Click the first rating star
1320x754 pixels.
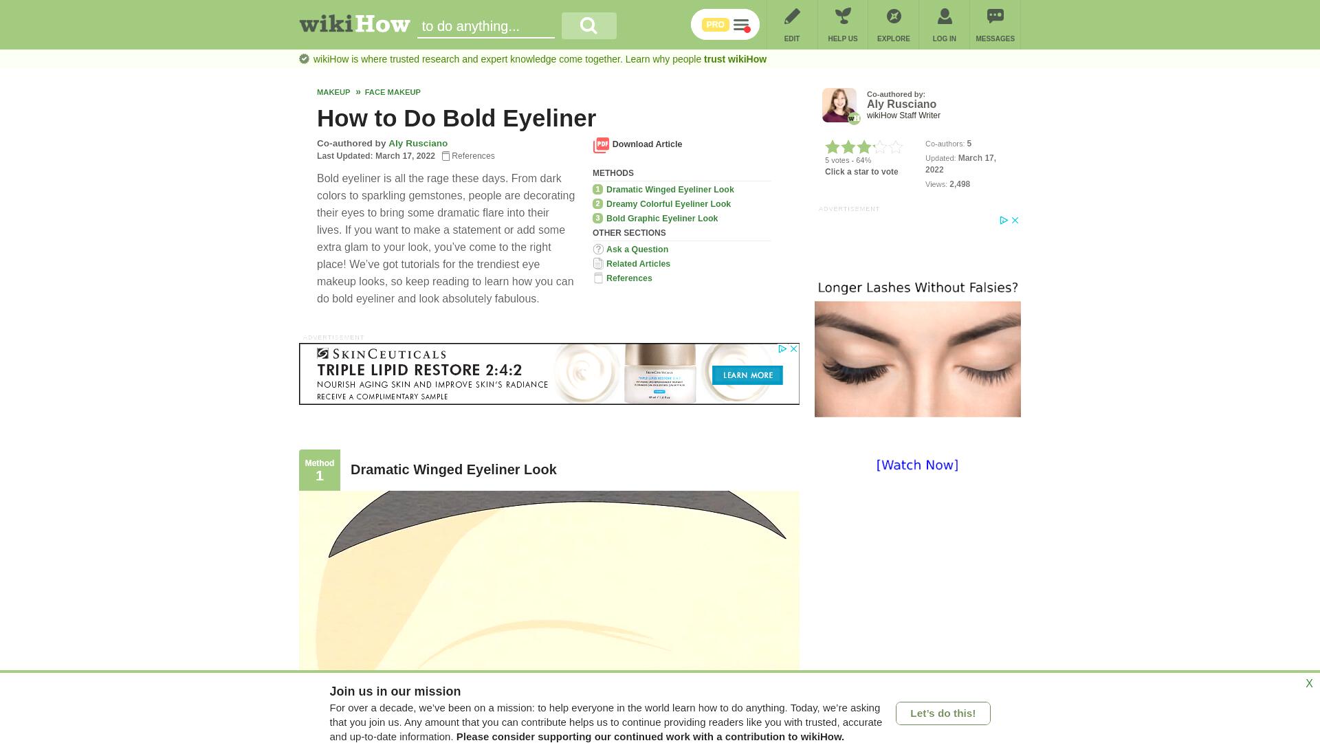point(832,146)
